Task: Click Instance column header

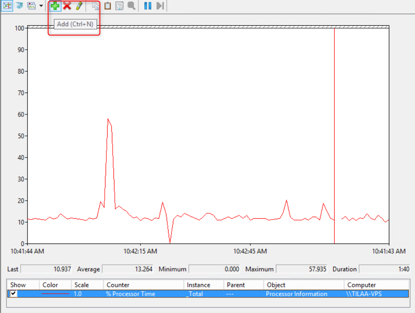Action: tap(204, 285)
